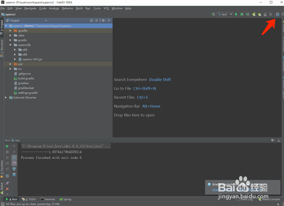Open the VCS menu
The height and width of the screenshot is (206, 284).
106,8
